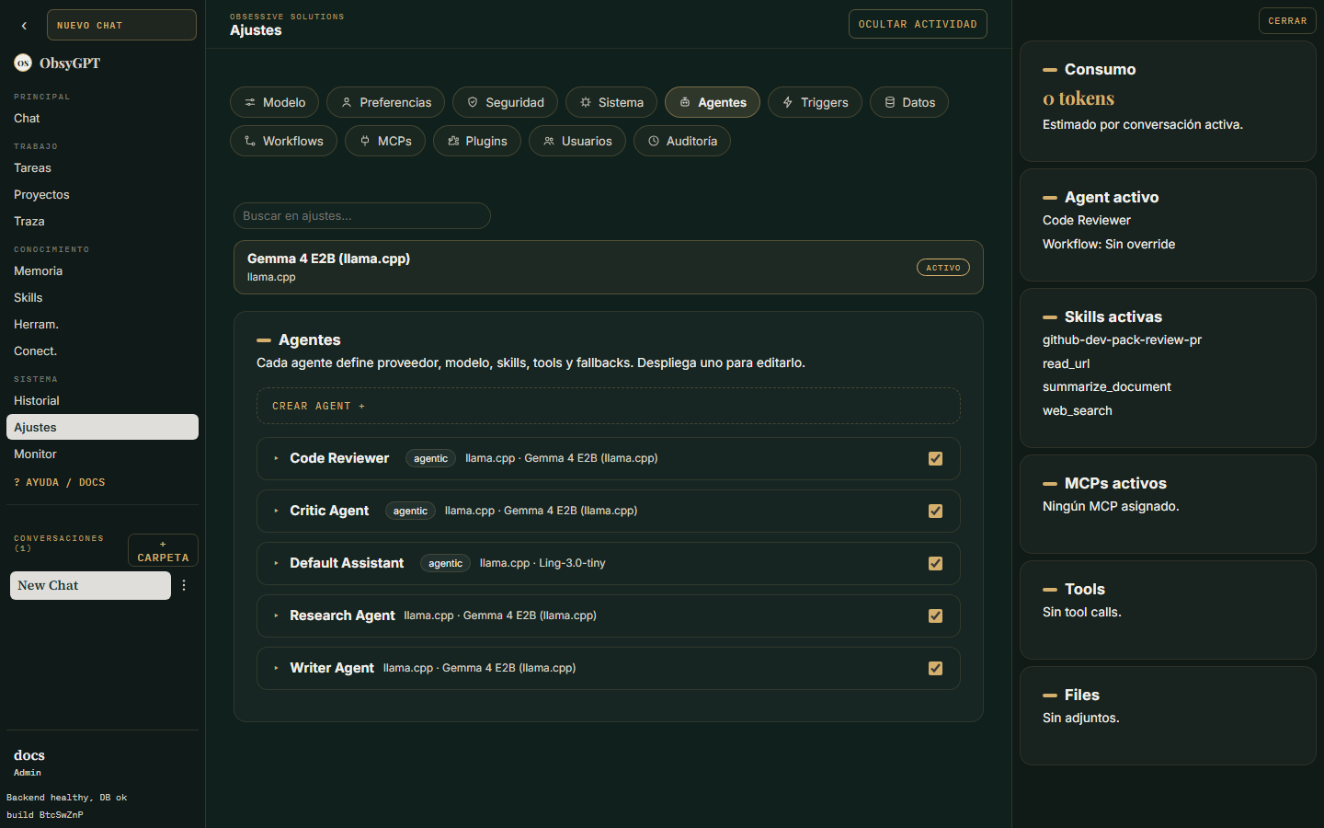This screenshot has width=1324, height=828.
Task: Add a new Carpeta
Action: [x=163, y=550]
